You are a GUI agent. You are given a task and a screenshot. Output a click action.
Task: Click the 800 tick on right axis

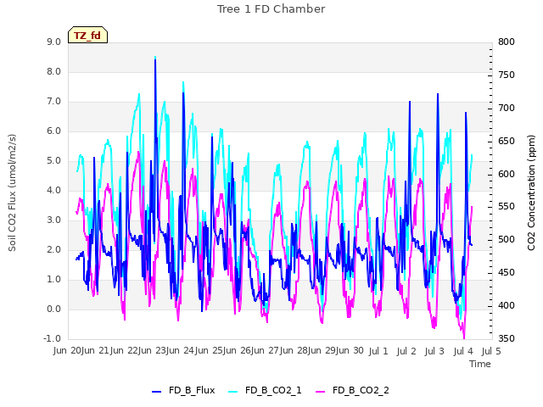pyautogui.click(x=507, y=42)
